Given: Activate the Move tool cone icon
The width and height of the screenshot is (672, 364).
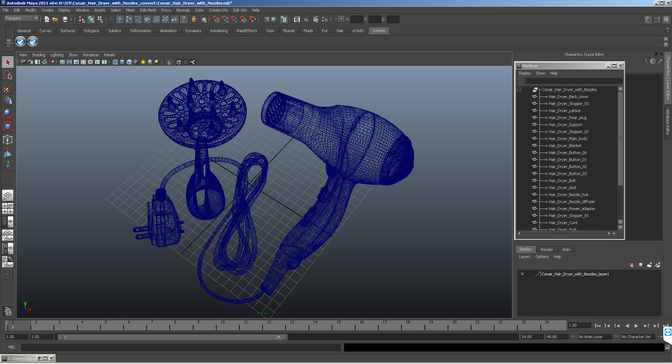Looking at the screenshot, I should click(8, 101).
